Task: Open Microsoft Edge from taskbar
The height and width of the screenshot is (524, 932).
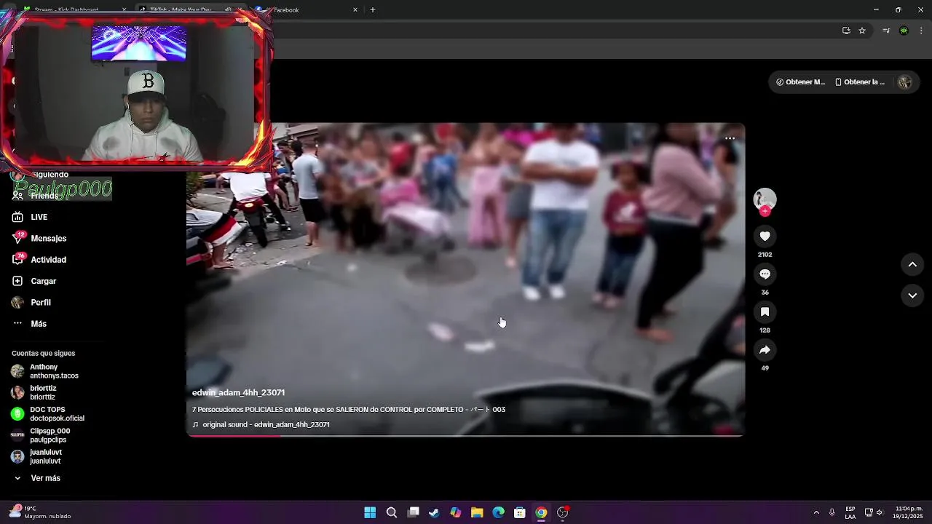Action: pos(498,512)
